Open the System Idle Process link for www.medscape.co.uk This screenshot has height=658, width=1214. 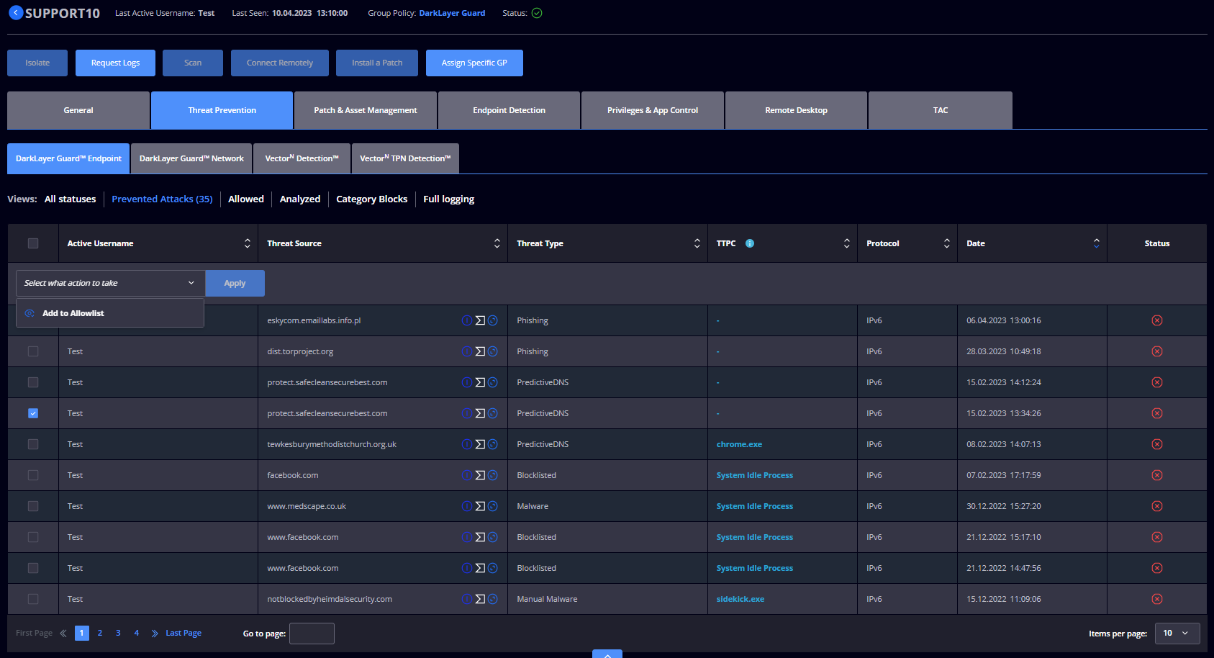coord(755,506)
